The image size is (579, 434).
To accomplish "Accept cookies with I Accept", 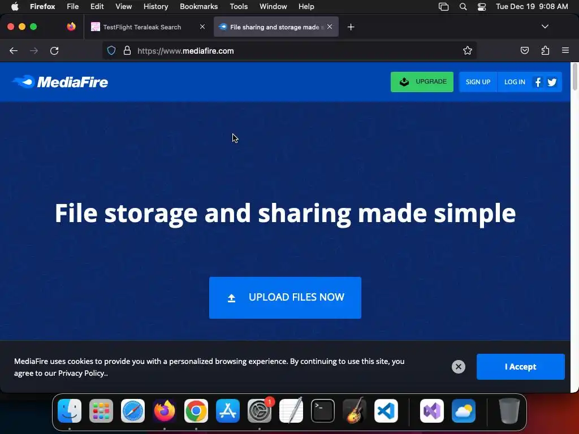I will pos(520,366).
